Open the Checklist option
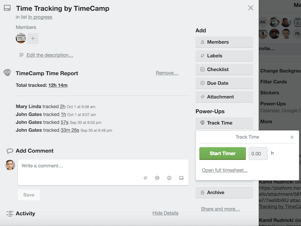This screenshot has height=226, width=301. point(224,69)
